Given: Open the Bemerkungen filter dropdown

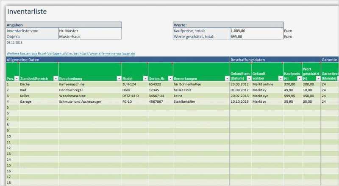Looking at the screenshot, I should point(227,79).
